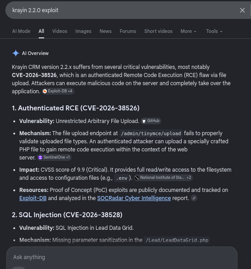Image resolution: width=251 pixels, height=269 pixels.
Task: Open the Images tab
Action: point(83,31)
